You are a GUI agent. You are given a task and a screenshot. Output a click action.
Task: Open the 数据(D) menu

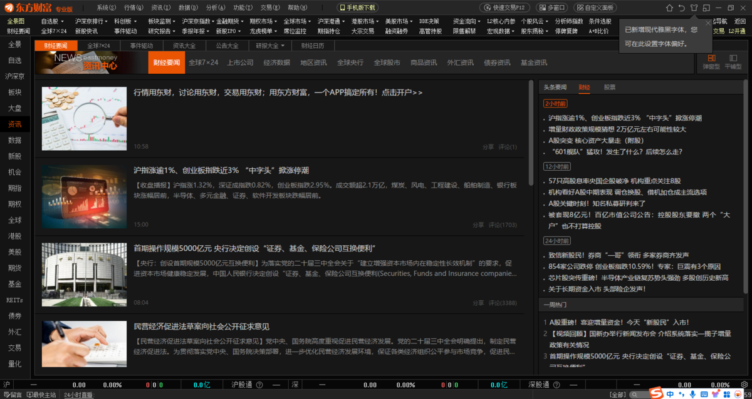coord(187,8)
